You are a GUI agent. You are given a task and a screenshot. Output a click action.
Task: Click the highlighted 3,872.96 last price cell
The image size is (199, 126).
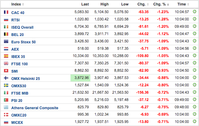(80, 78)
